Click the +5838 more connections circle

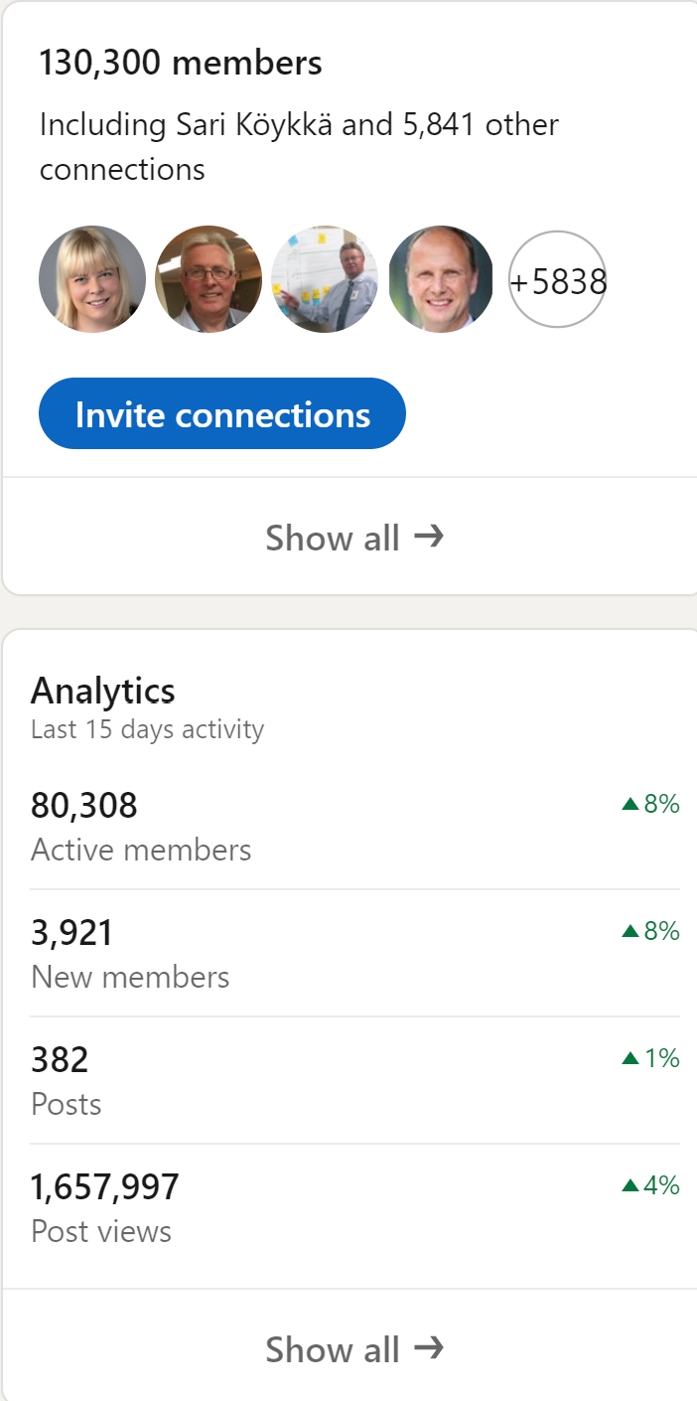(x=557, y=280)
